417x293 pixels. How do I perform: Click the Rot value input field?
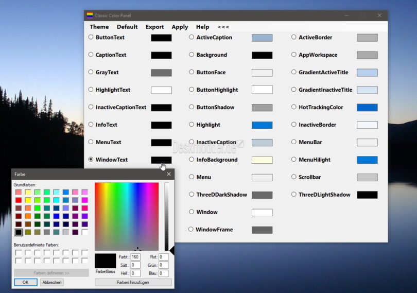163,257
